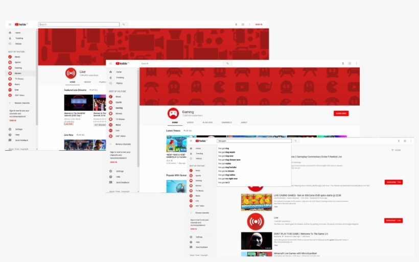Open the Fortnite gameplay video thumbnail in Gaming window
Viewport: 419px width, 262px height.
coord(177,144)
